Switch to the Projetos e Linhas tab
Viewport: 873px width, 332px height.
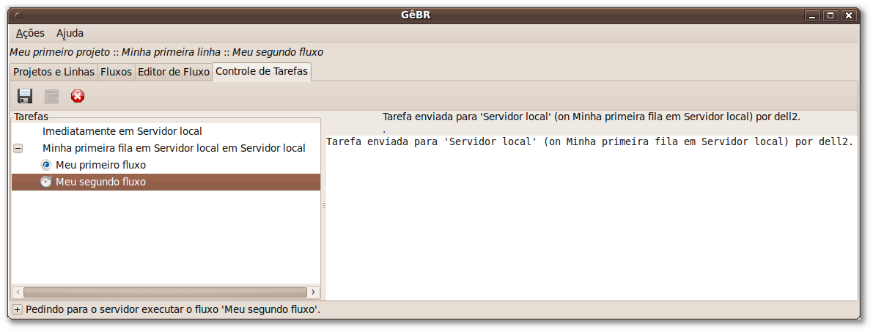tap(54, 72)
